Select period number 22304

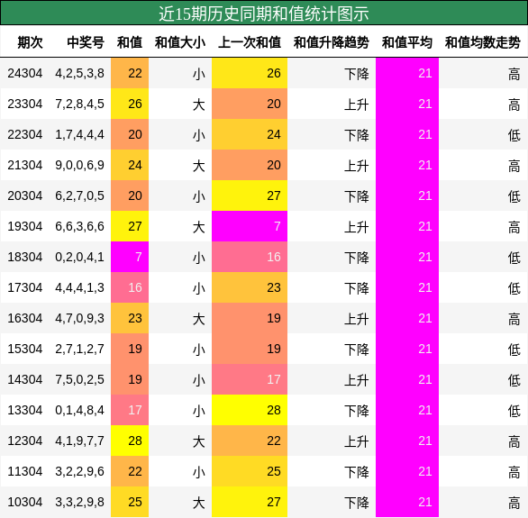tap(25, 134)
